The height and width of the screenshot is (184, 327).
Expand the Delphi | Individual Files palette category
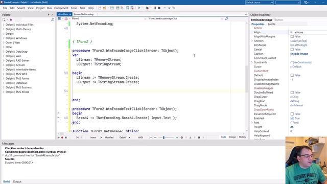tap(4, 25)
